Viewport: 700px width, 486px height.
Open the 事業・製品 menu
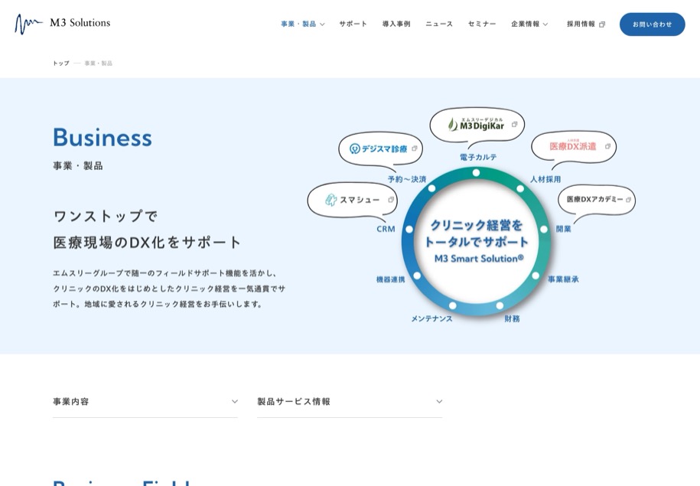pos(303,24)
